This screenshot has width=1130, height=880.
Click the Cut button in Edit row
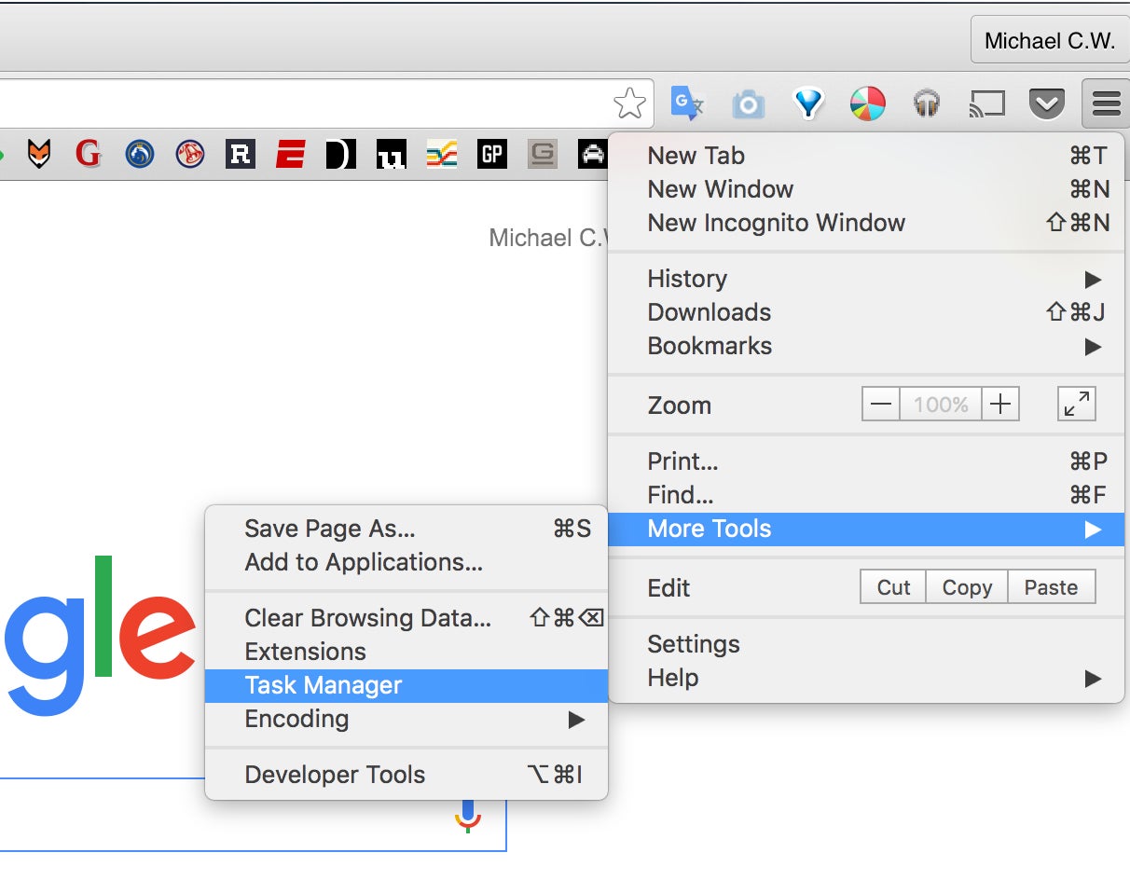pos(893,587)
